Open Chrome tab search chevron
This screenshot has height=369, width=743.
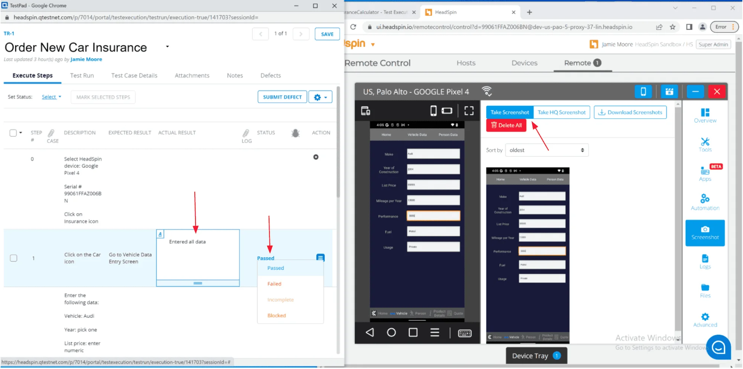pyautogui.click(x=675, y=8)
